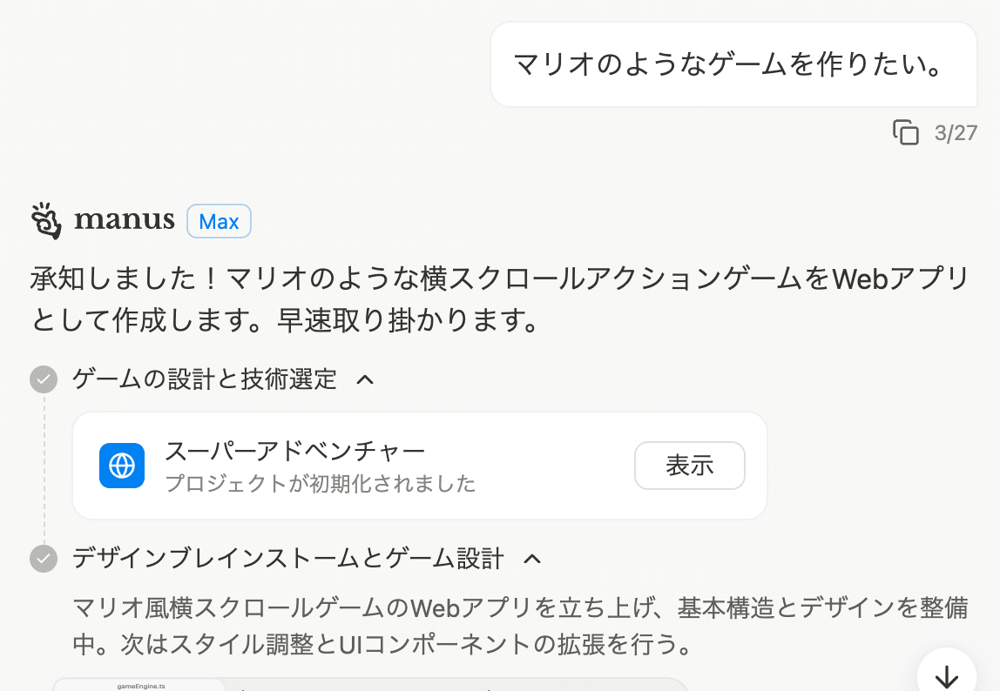Collapse the デザインブレインストームとゲーム設計 step chevron

(x=534, y=558)
